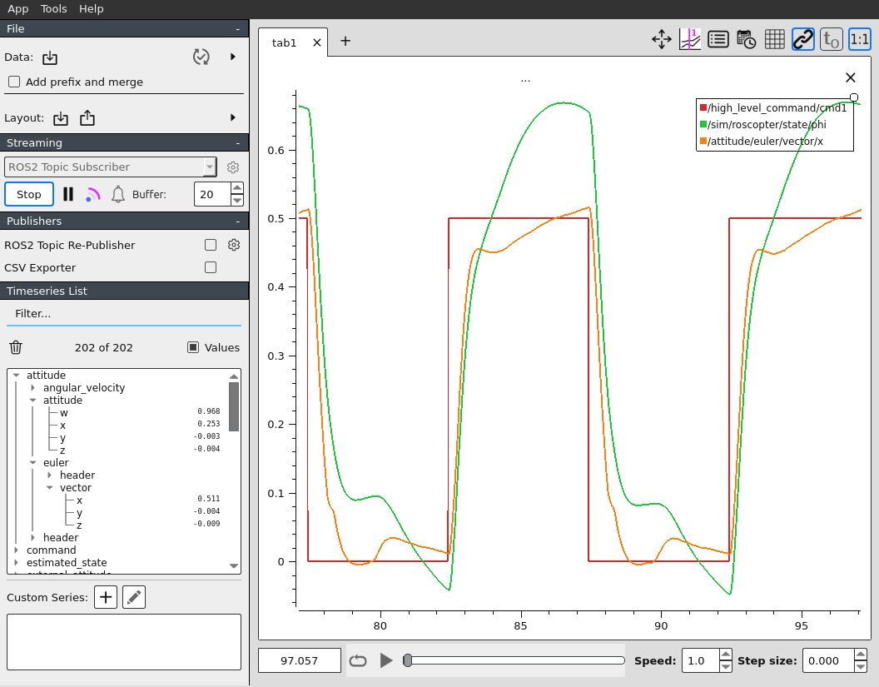Click the load data file icon
The width and height of the screenshot is (879, 687).
click(x=50, y=57)
